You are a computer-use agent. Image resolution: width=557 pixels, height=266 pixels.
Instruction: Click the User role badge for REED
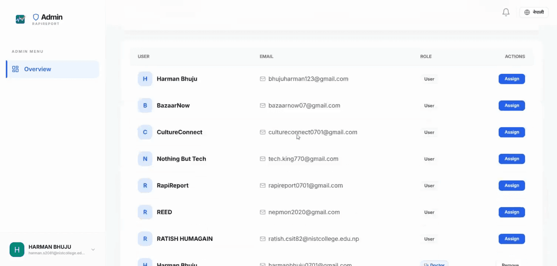click(429, 212)
